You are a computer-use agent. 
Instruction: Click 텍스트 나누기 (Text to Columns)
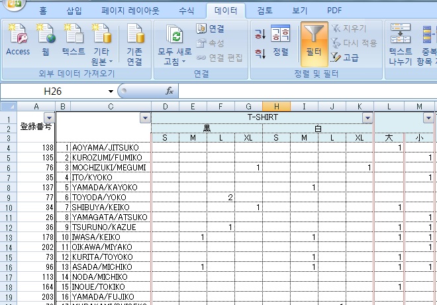pos(401,43)
